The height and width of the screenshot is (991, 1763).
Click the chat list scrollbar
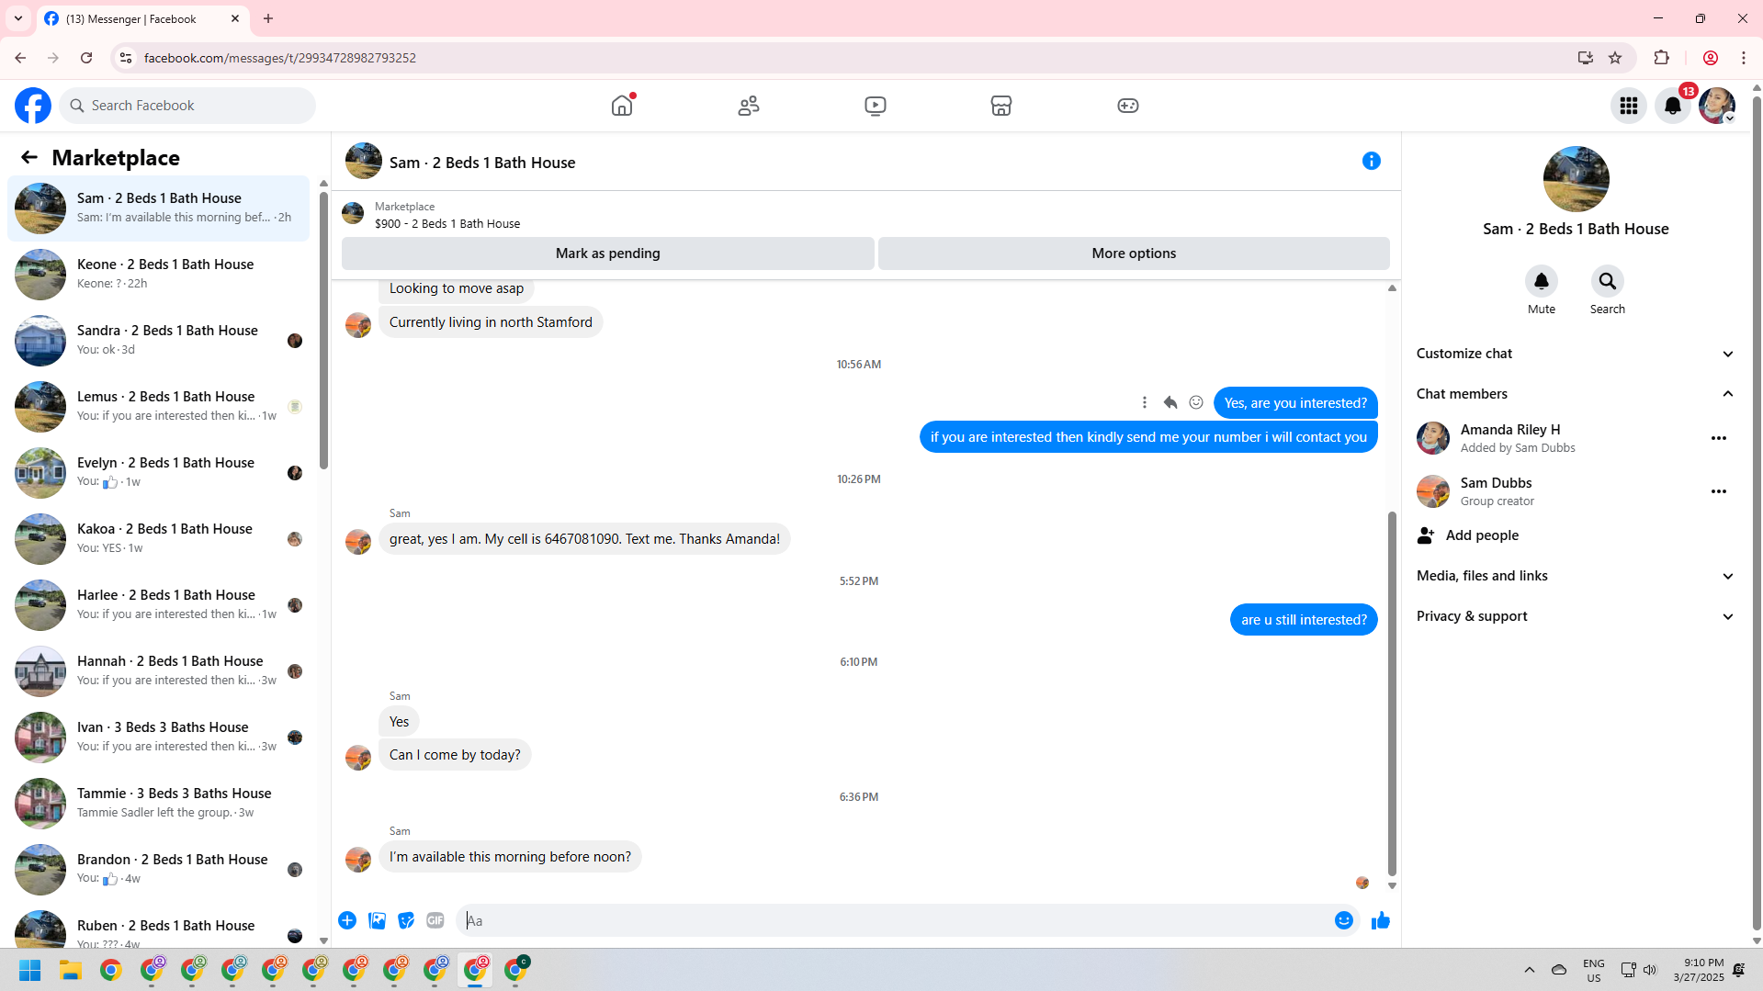323,331
